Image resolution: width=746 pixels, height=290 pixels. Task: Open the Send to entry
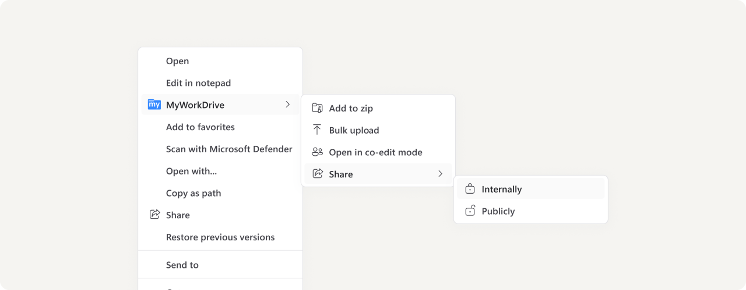click(x=182, y=265)
